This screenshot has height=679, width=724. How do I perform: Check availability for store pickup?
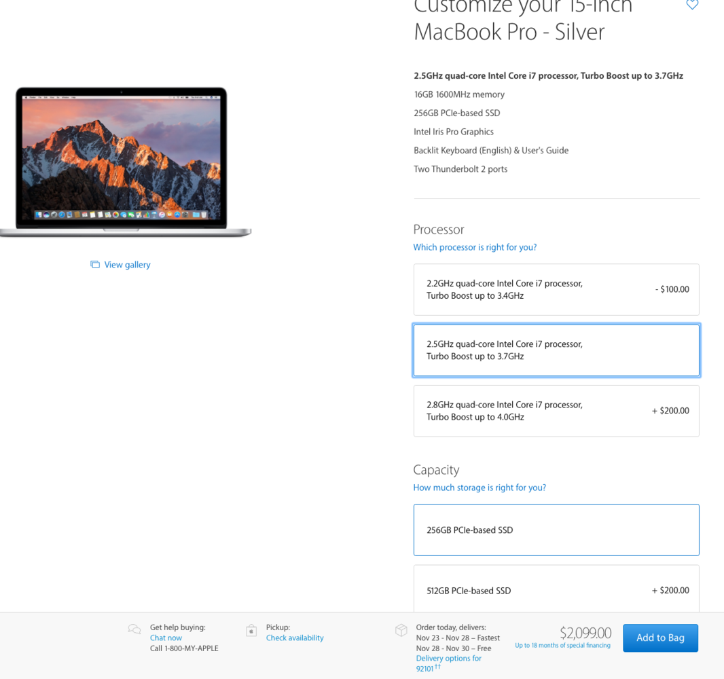coord(294,638)
